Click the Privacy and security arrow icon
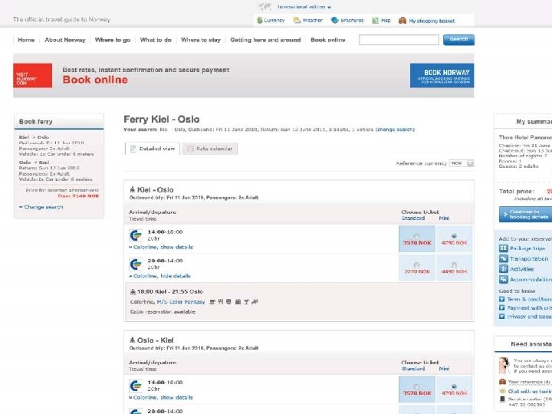This screenshot has width=552, height=414. tap(502, 317)
